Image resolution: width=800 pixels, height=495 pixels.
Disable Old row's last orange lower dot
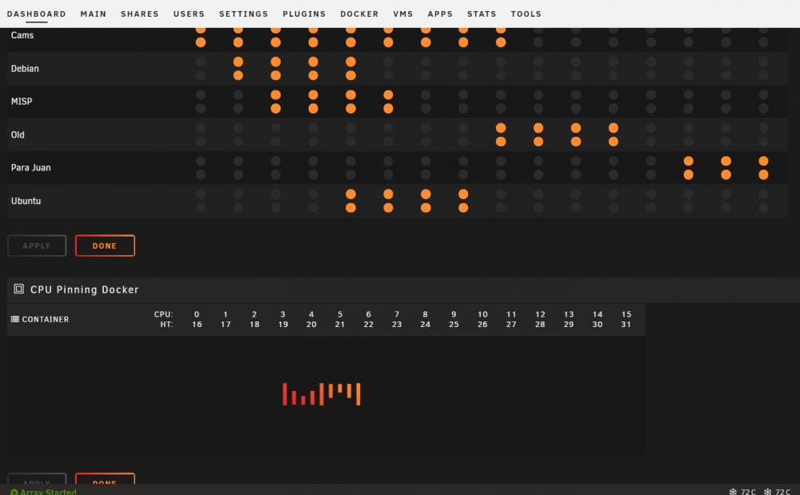(x=614, y=142)
